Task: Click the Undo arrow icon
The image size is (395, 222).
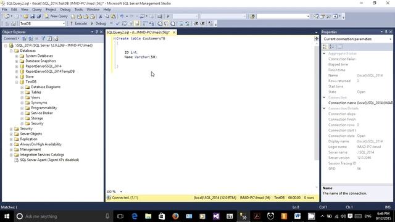Action: (x=122, y=16)
